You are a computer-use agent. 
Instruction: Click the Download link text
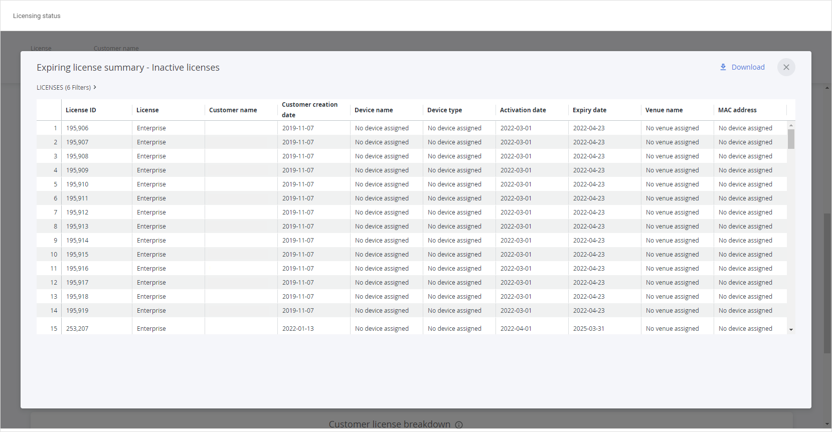pos(748,67)
